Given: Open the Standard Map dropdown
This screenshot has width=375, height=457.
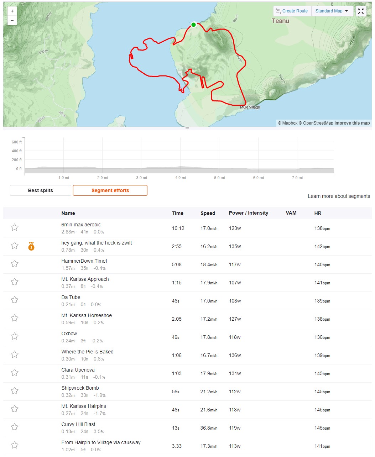Looking at the screenshot, I should click(332, 11).
